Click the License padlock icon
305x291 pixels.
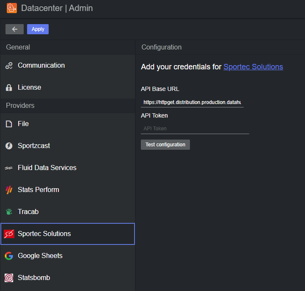click(x=9, y=88)
